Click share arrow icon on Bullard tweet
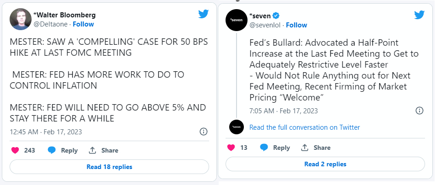 tap(305, 148)
